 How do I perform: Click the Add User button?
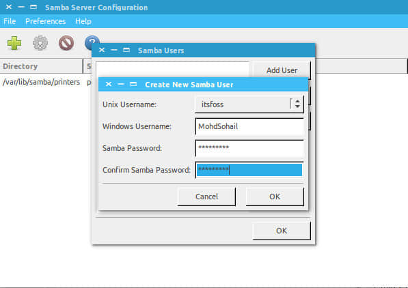coord(282,70)
